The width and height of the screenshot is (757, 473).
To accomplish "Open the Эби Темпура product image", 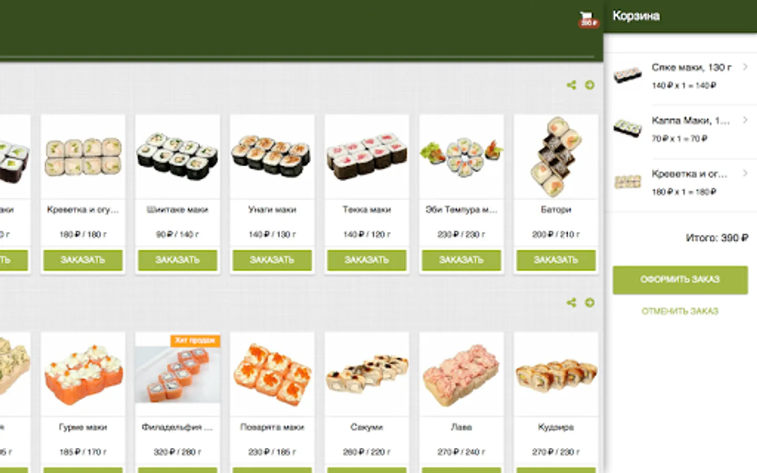I will pyautogui.click(x=462, y=157).
